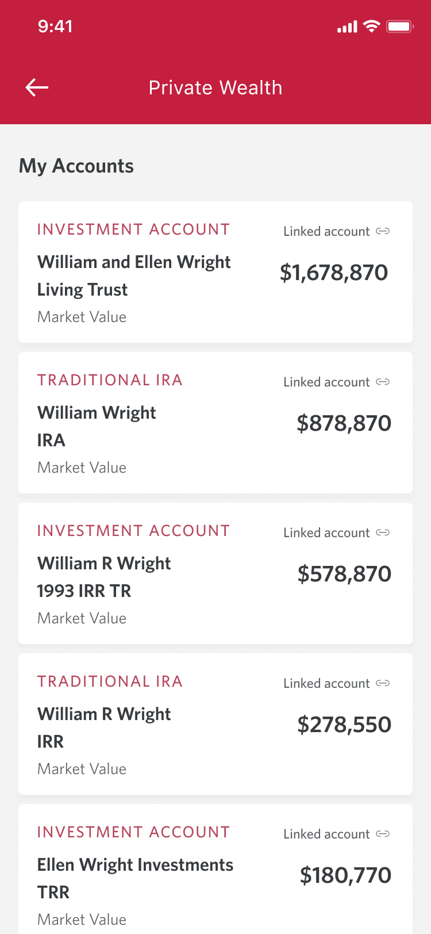Click link icon on Living Trust card

383,231
